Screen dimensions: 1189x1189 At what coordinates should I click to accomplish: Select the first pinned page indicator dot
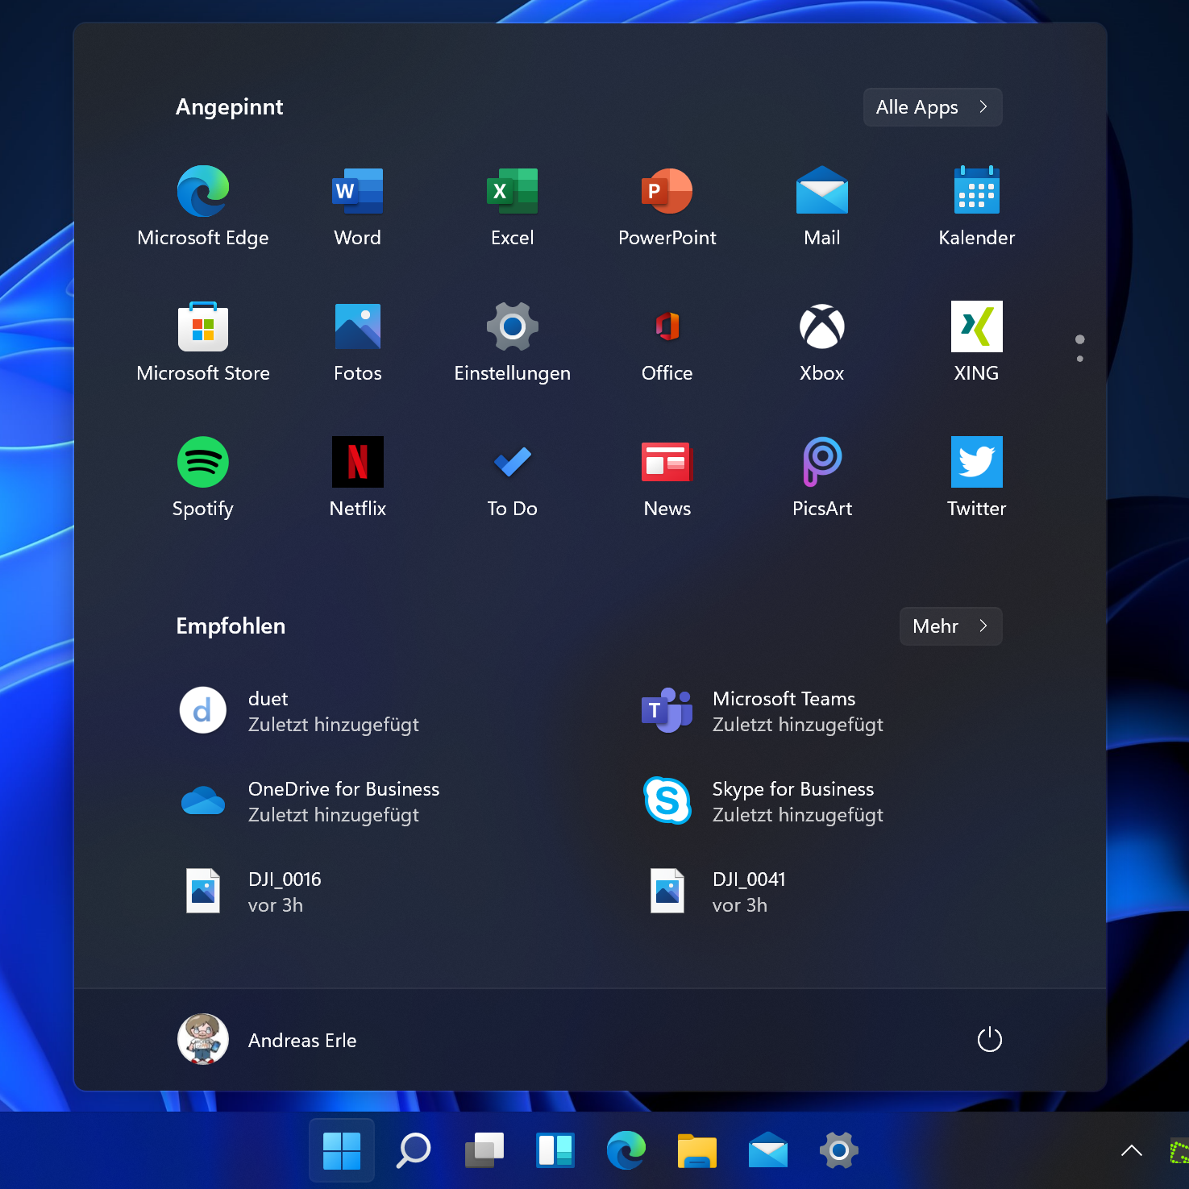point(1079,339)
